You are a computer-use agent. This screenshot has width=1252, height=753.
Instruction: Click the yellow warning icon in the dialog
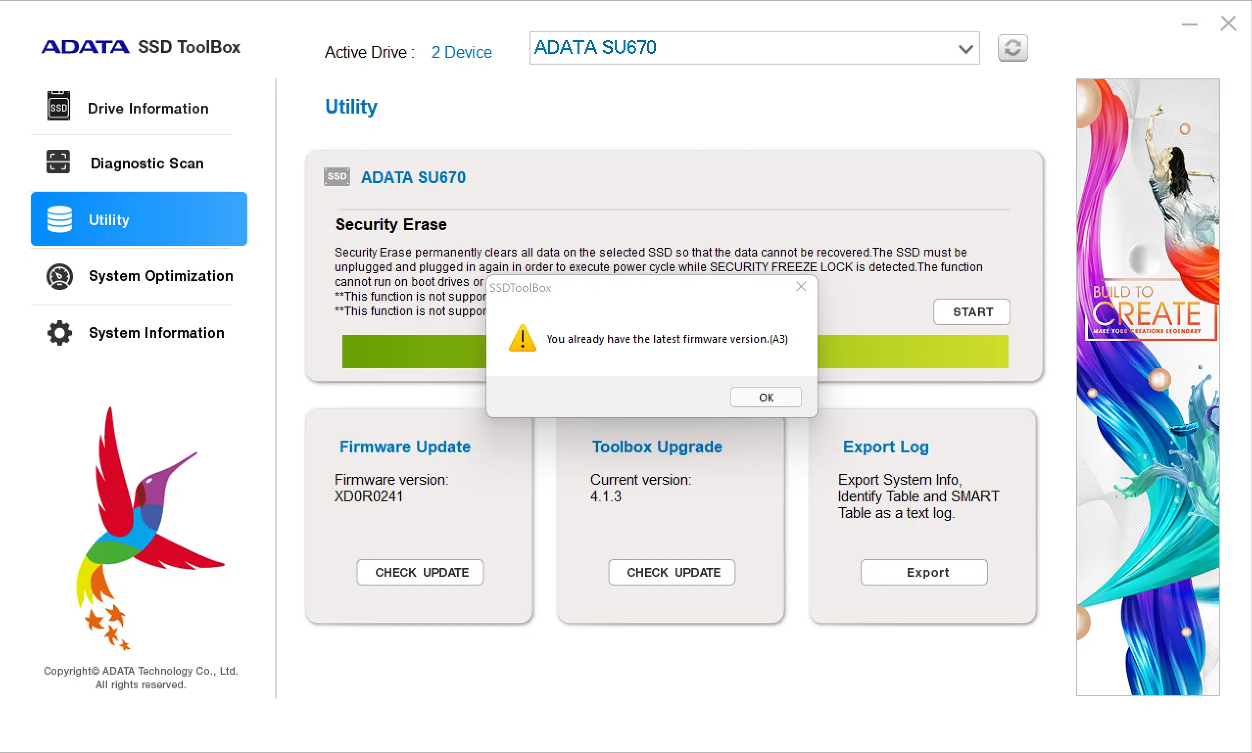pyautogui.click(x=522, y=338)
